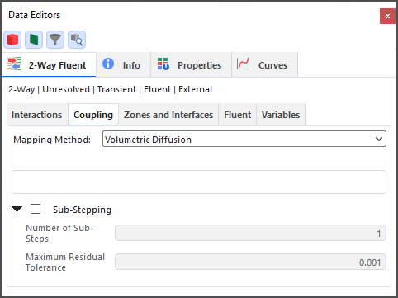Image resolution: width=398 pixels, height=298 pixels.
Task: Open the Variables sub-tab
Action: click(x=281, y=115)
